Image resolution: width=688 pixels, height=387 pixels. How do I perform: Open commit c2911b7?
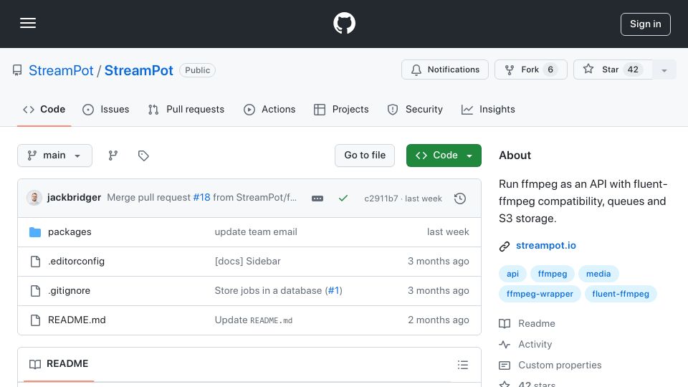click(x=381, y=199)
